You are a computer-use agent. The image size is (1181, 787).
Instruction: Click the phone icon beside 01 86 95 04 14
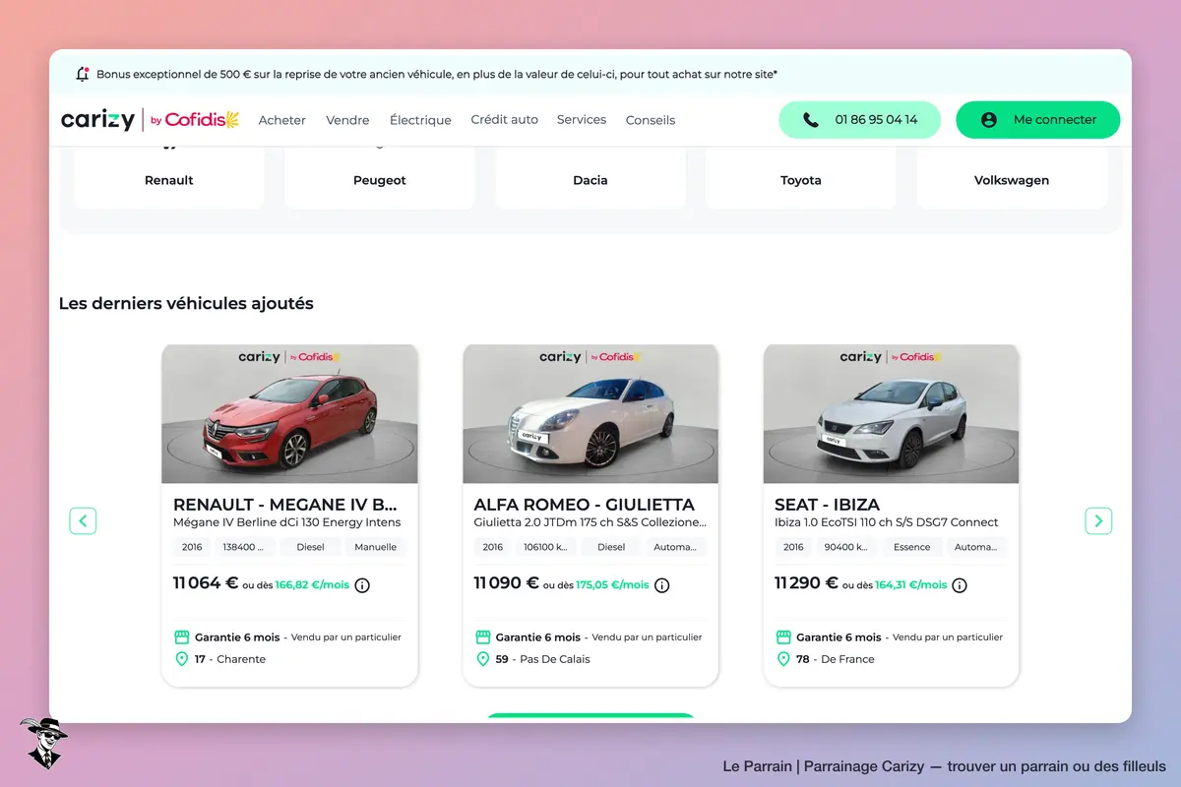(x=810, y=120)
